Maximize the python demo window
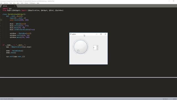 pyautogui.click(x=101, y=34)
